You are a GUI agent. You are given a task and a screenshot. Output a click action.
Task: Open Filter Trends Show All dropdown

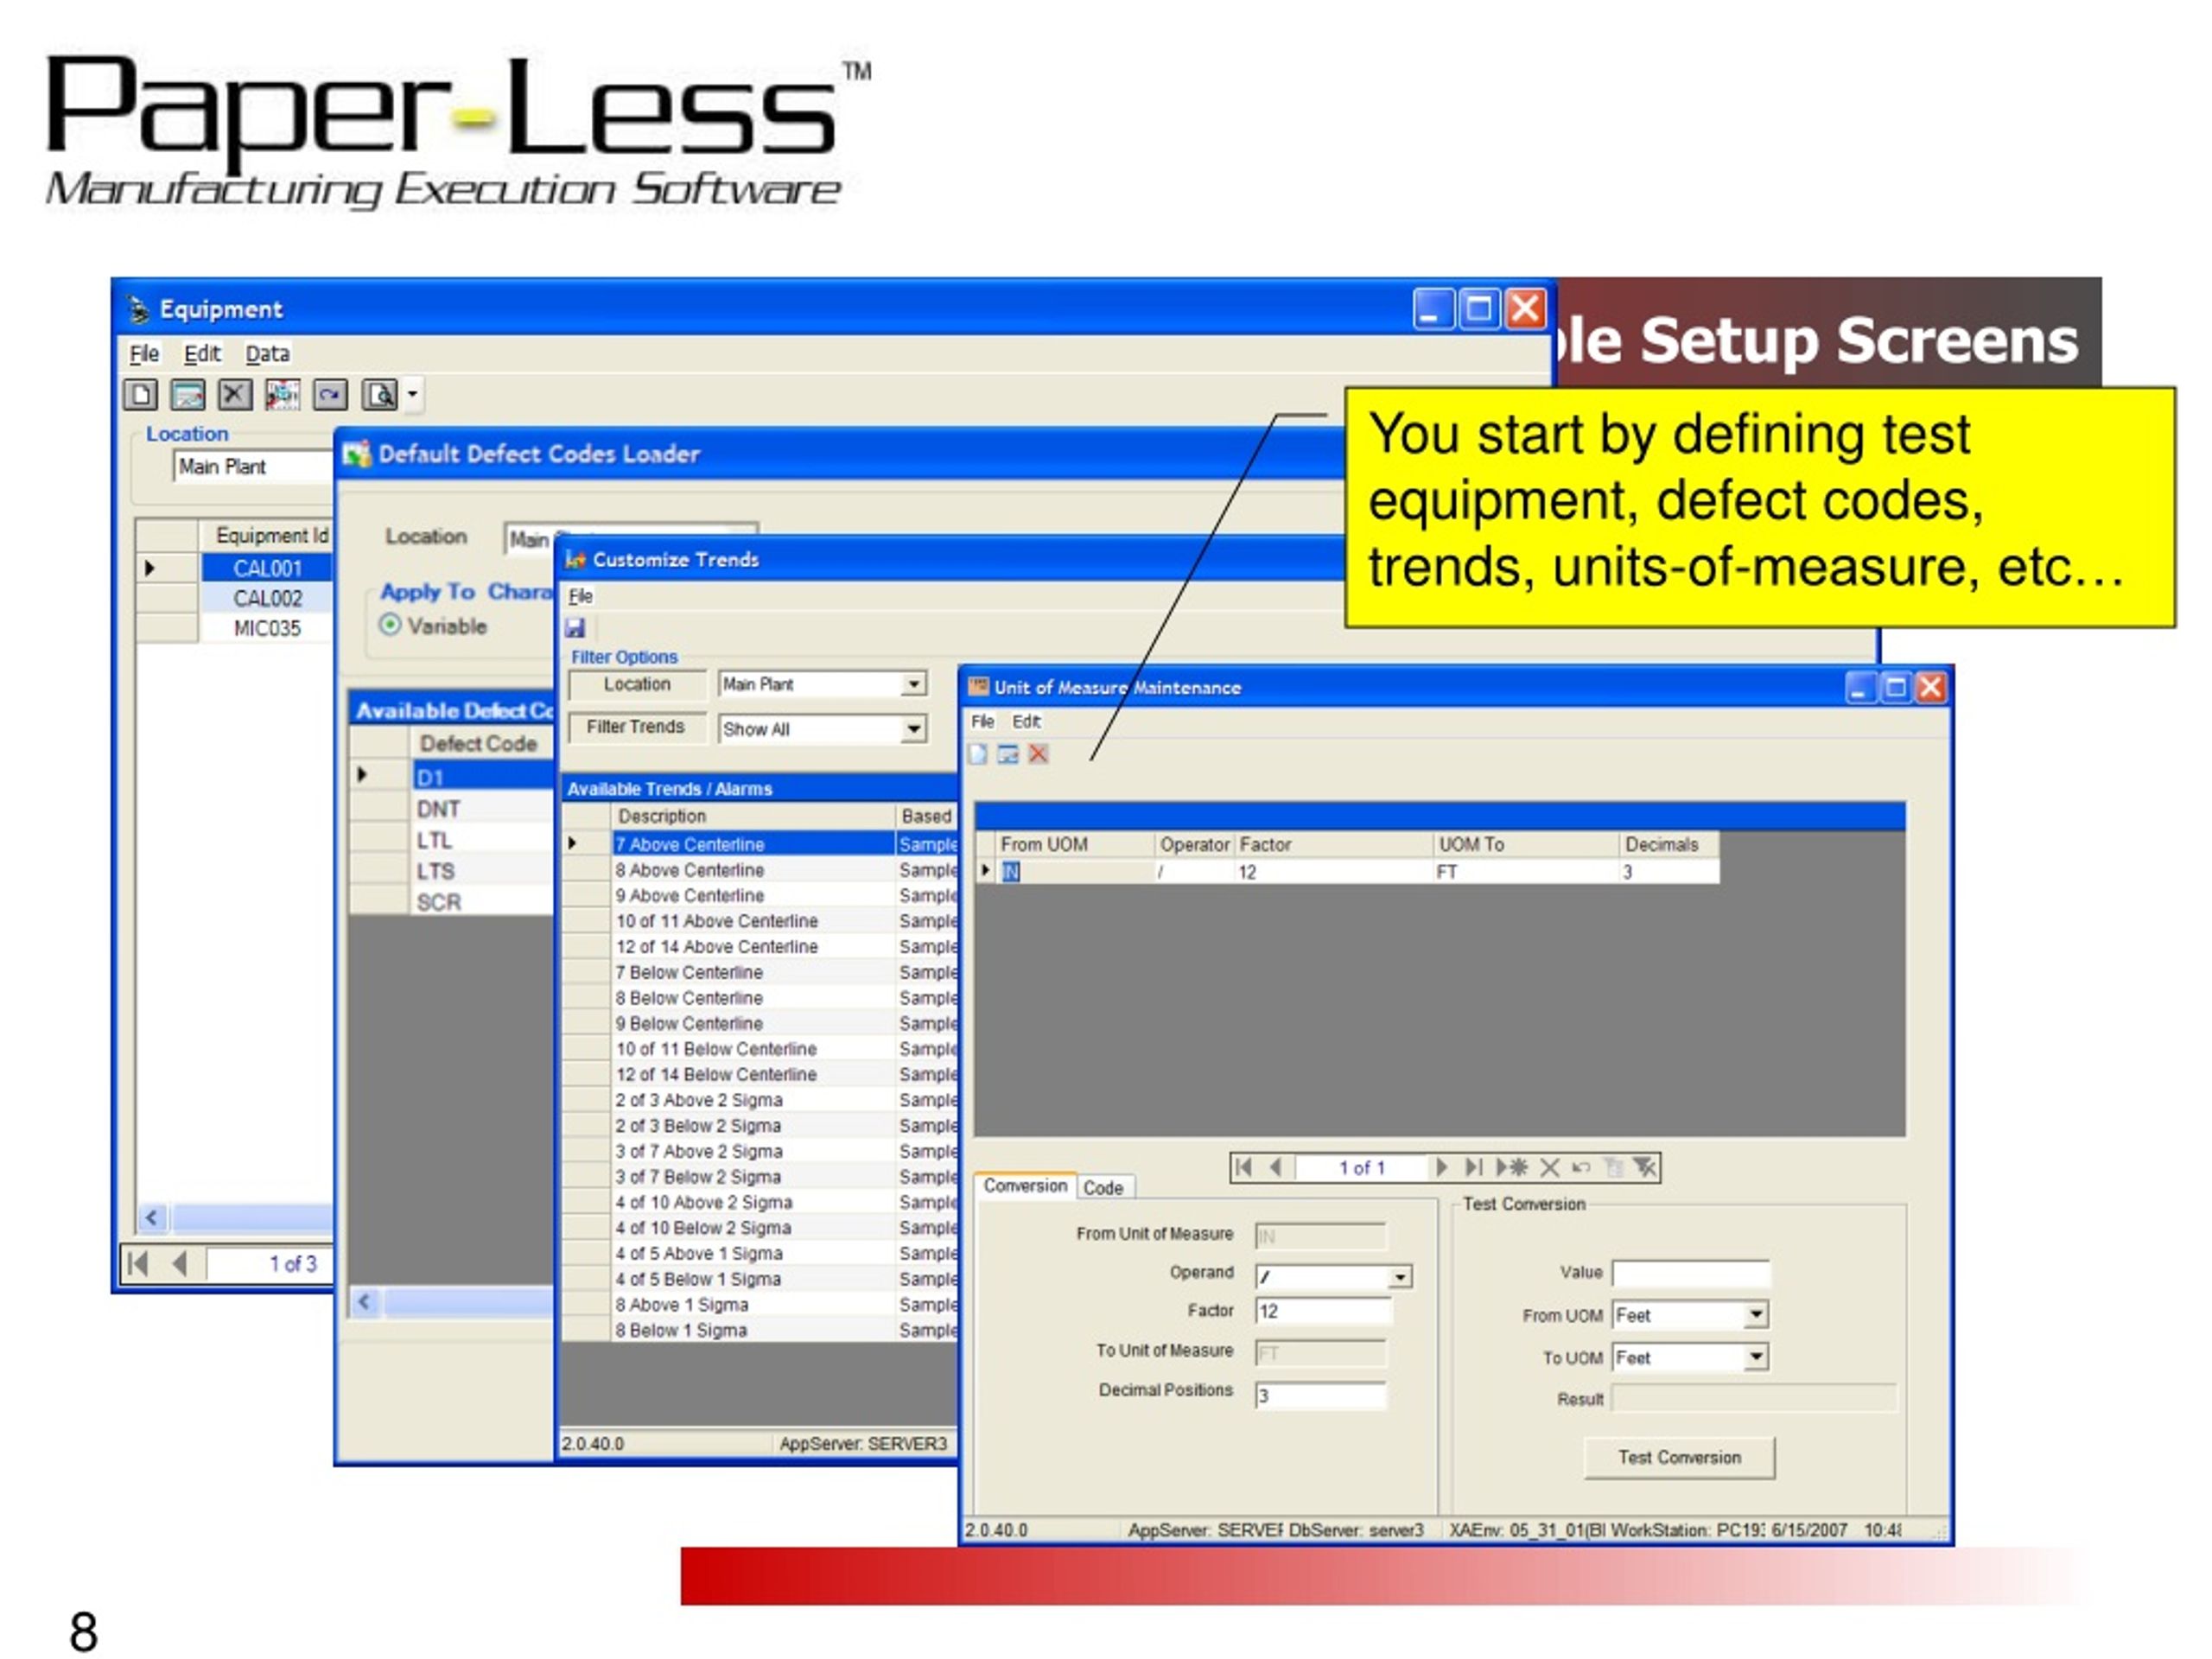pos(913,729)
